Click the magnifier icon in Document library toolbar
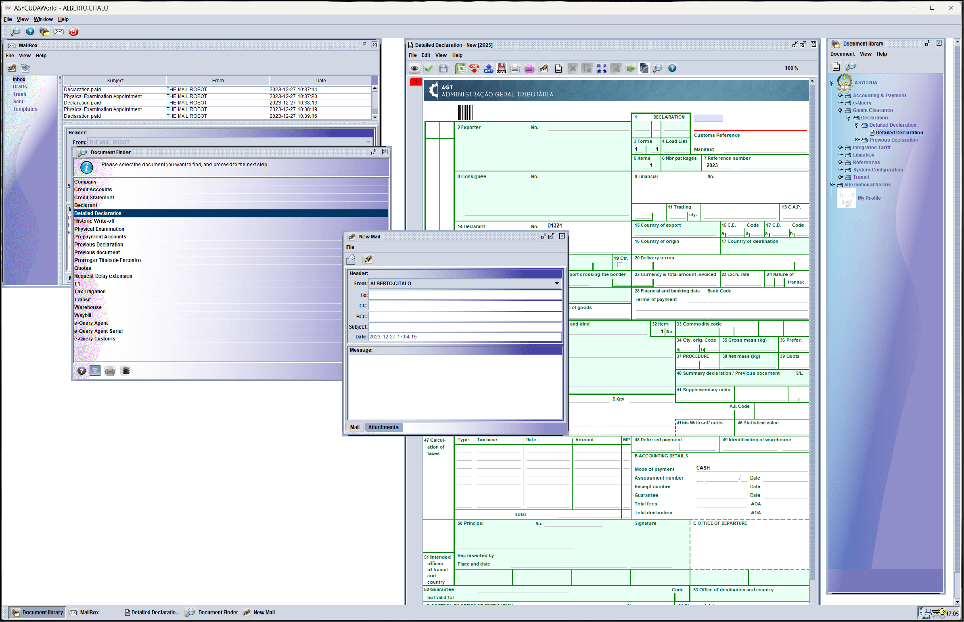Viewport: 964px width, 622px height. (851, 67)
